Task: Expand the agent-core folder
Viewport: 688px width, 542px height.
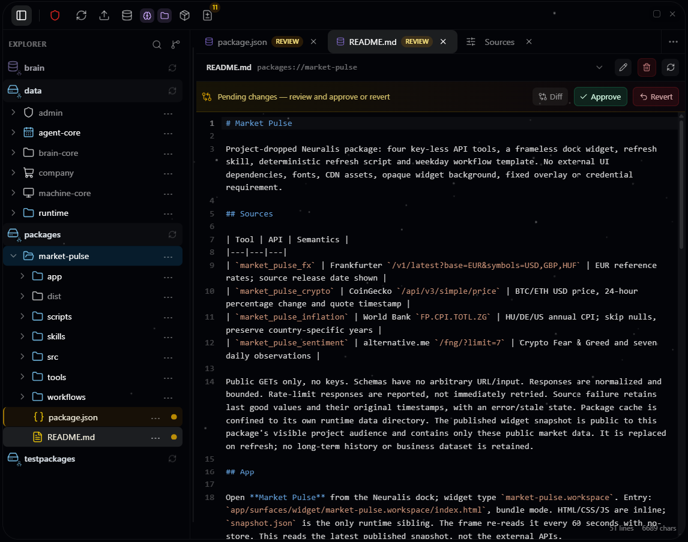Action: coord(13,133)
